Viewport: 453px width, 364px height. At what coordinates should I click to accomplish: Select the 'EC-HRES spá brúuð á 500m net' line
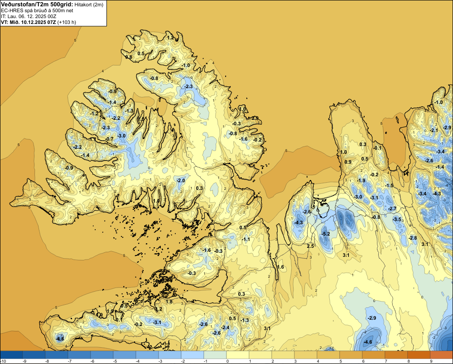point(37,11)
